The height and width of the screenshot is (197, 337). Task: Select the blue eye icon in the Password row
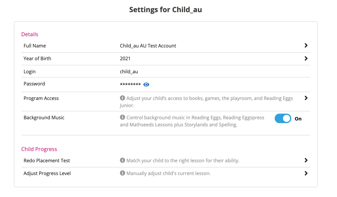(x=146, y=85)
